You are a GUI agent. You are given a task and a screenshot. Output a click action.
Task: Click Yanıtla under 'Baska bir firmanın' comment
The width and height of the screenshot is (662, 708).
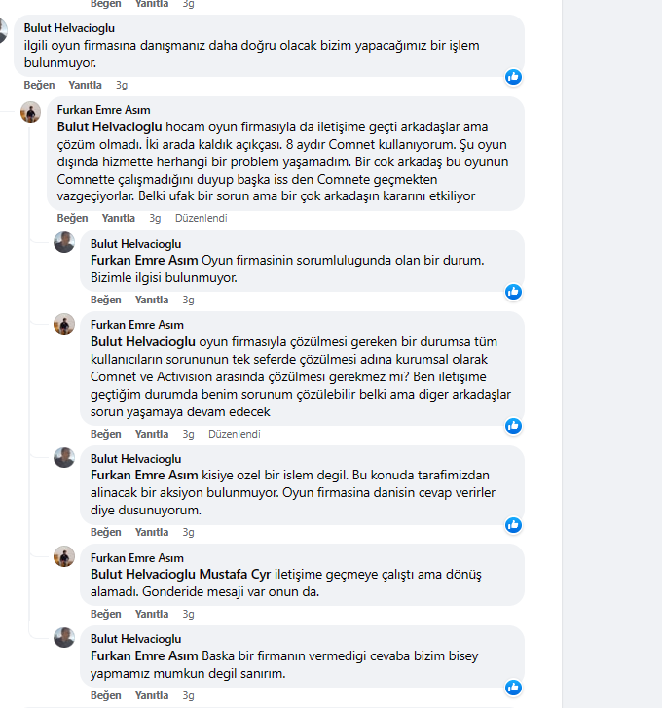point(152,695)
